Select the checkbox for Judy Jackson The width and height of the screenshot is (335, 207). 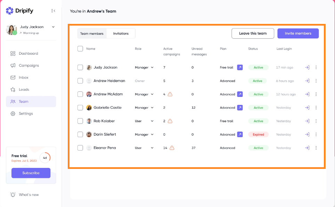80,67
